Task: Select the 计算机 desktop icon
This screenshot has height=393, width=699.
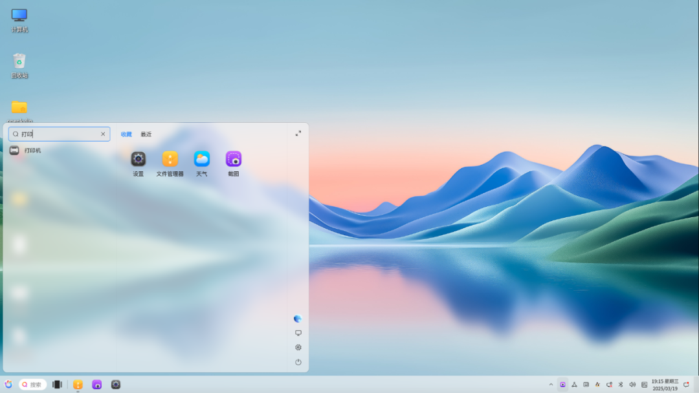Action: 19,21
